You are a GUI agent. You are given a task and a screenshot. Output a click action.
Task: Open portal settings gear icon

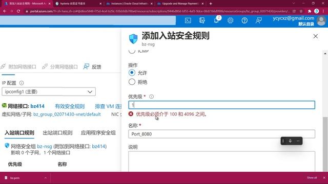pos(230,20)
